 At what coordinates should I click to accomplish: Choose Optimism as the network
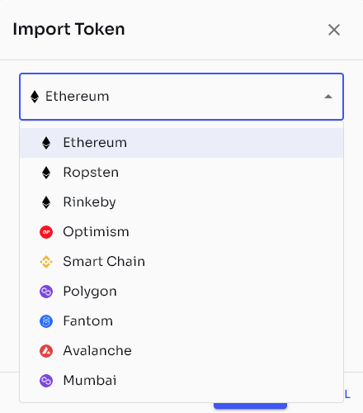[181, 232]
